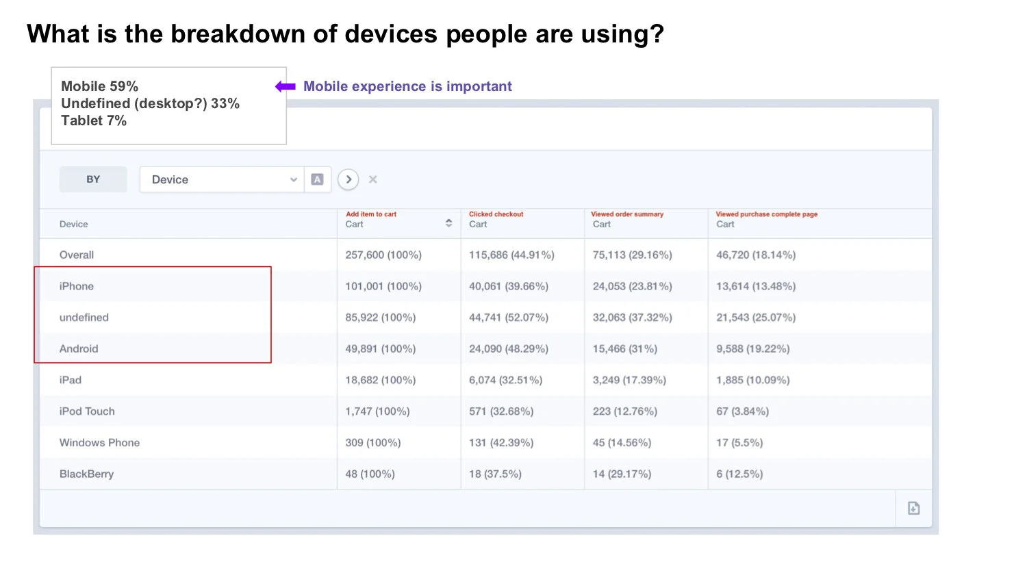Click the 101,001 (100%) iPhone cell
The image size is (1027, 577).
(x=383, y=286)
